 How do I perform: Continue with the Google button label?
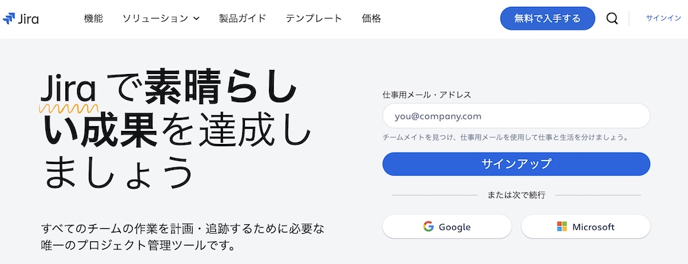(x=455, y=227)
